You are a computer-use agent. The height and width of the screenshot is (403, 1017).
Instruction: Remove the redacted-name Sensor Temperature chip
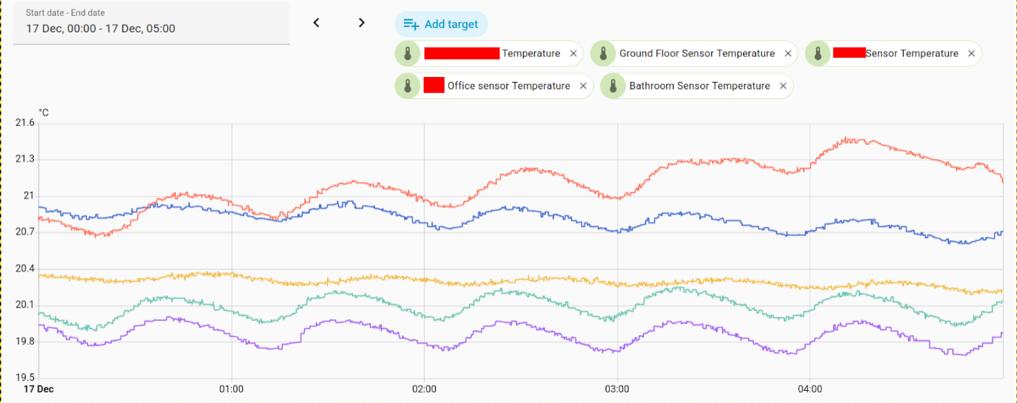972,54
